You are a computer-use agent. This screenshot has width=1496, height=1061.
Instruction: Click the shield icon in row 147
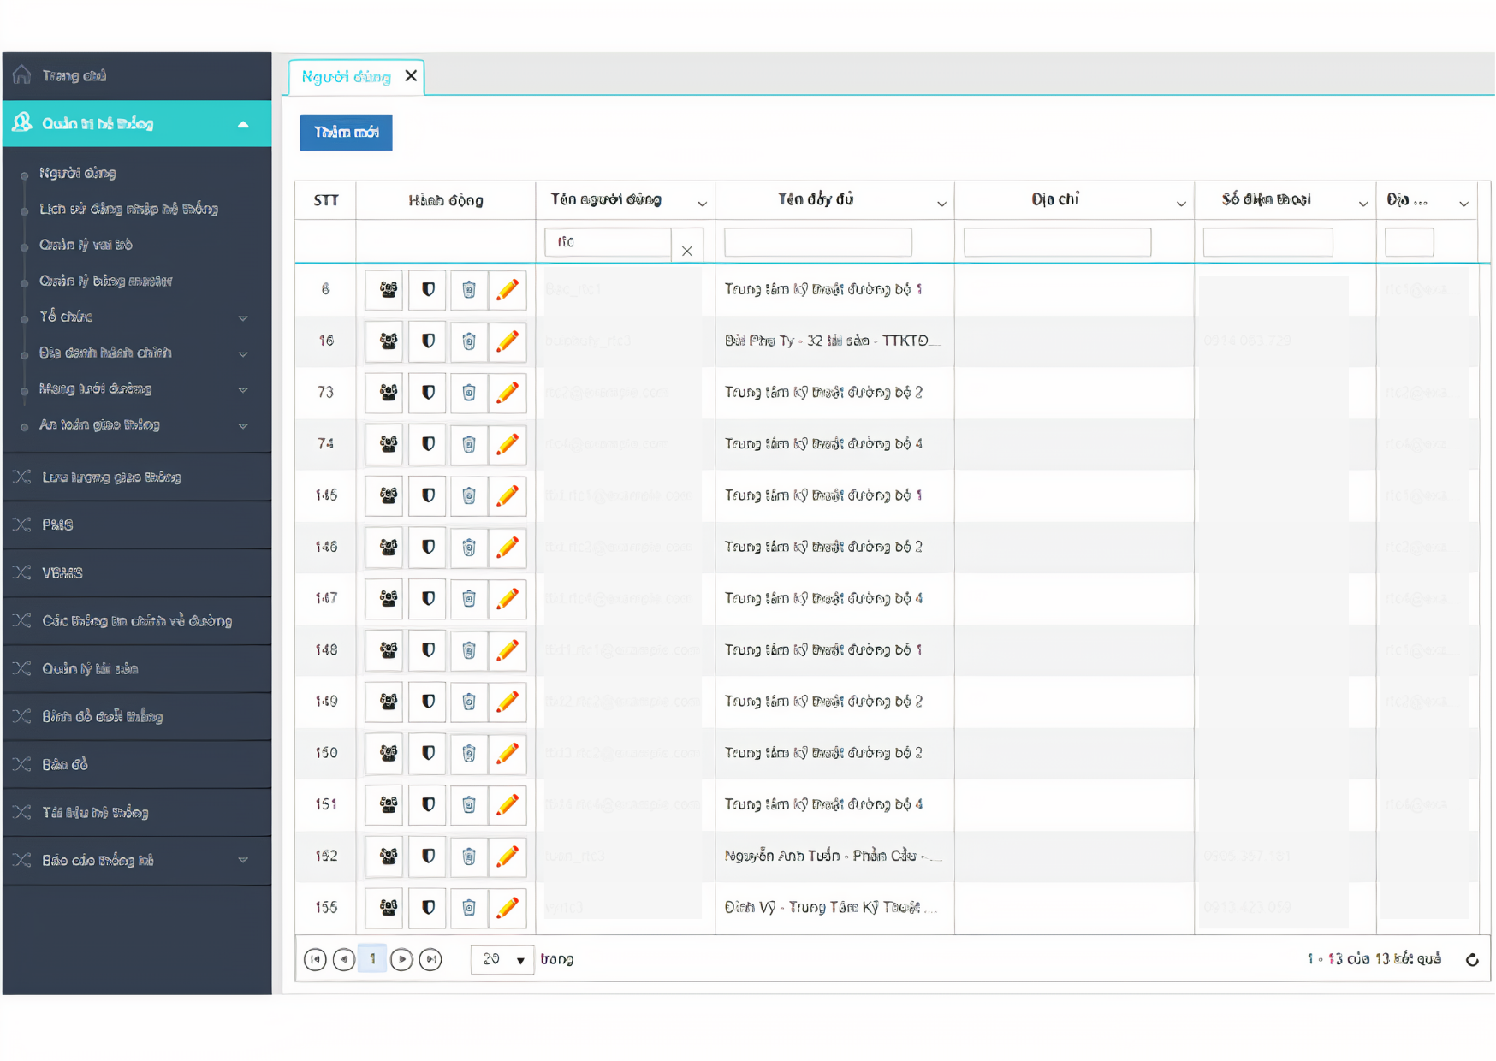click(x=428, y=598)
